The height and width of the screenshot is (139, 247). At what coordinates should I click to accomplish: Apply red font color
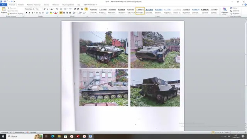click(x=56, y=13)
